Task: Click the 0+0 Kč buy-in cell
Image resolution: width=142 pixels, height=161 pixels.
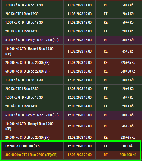Action: coord(128,146)
